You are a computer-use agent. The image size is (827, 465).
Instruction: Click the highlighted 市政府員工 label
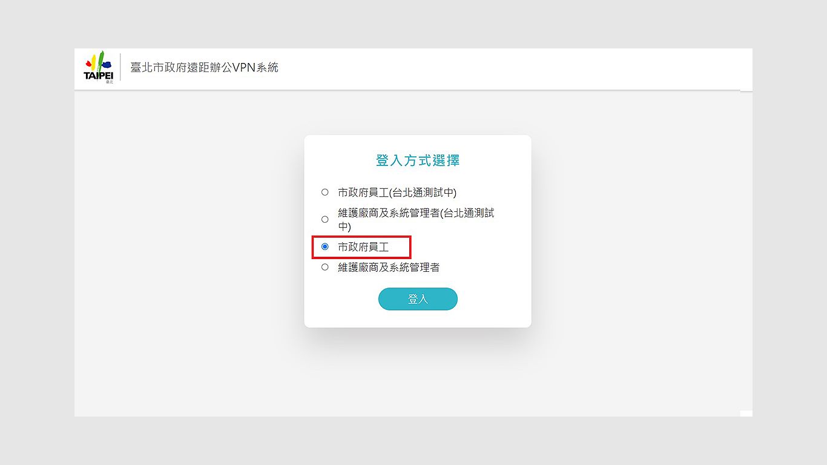pos(363,247)
